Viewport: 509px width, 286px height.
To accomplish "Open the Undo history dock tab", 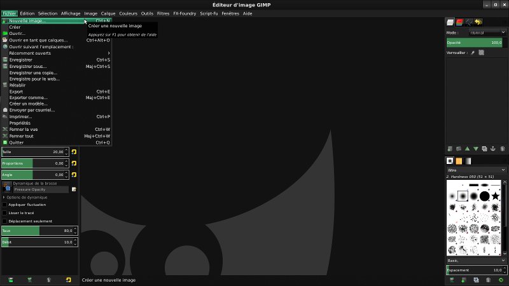I will pyautogui.click(x=478, y=22).
